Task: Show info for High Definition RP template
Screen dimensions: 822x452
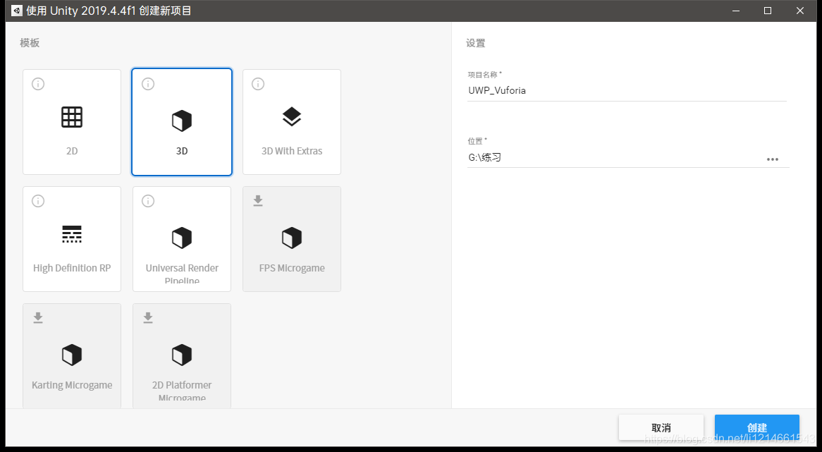Action: [38, 201]
